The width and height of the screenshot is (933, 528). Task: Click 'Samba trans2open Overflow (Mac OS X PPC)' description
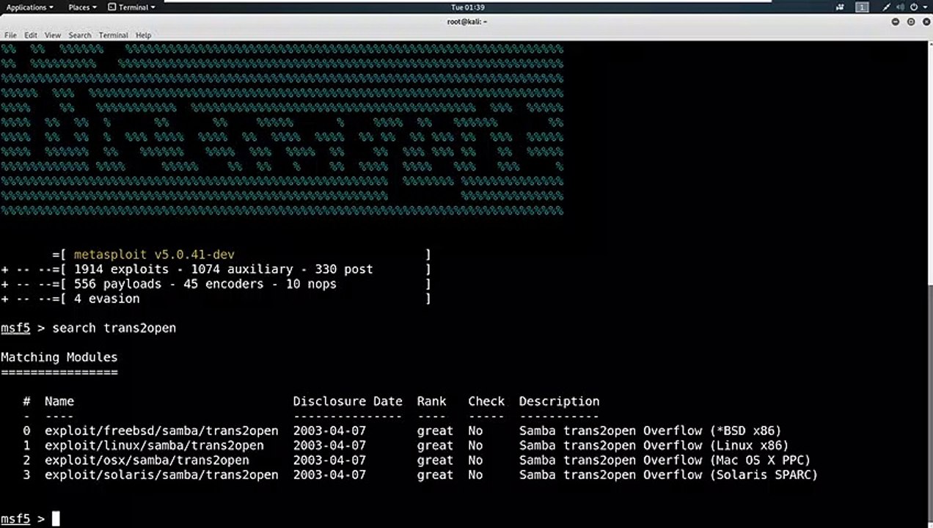click(x=665, y=460)
